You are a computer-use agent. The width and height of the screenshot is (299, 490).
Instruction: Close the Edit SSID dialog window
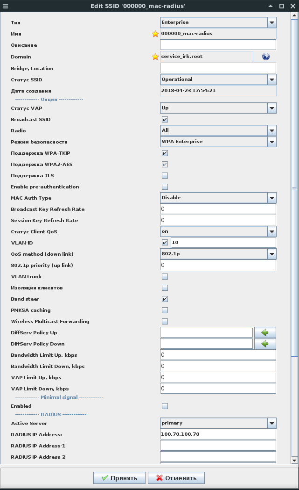coord(292,6)
